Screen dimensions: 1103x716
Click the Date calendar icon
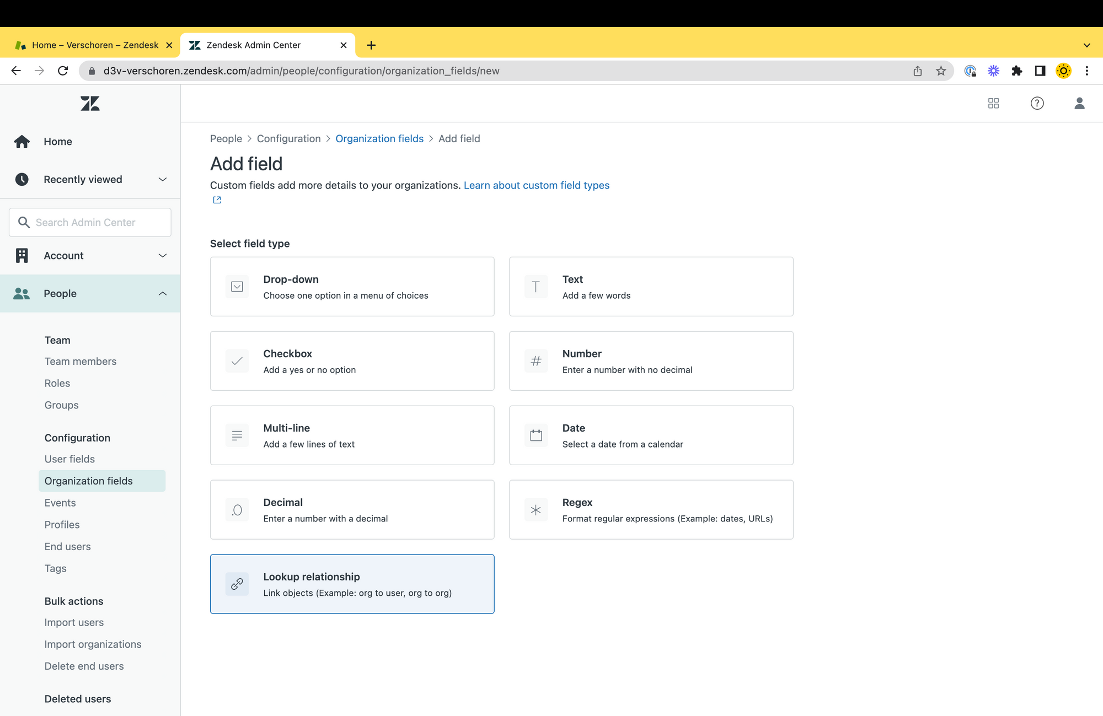(536, 435)
